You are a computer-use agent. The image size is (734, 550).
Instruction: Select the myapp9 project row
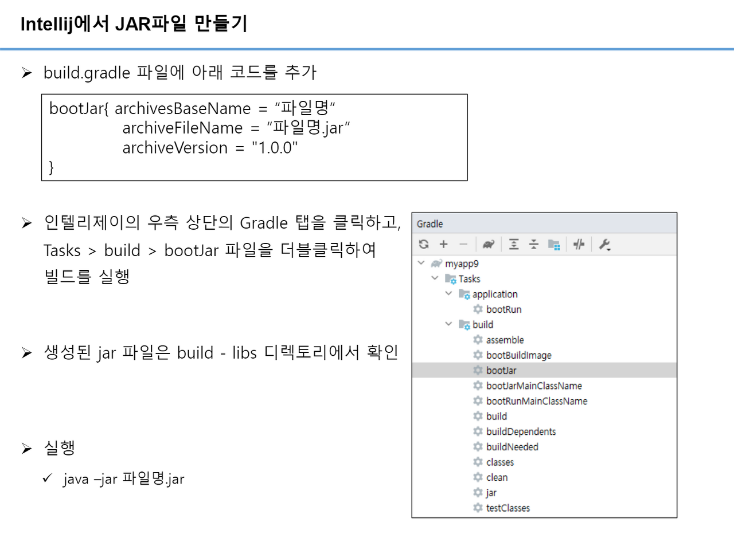coord(544,264)
